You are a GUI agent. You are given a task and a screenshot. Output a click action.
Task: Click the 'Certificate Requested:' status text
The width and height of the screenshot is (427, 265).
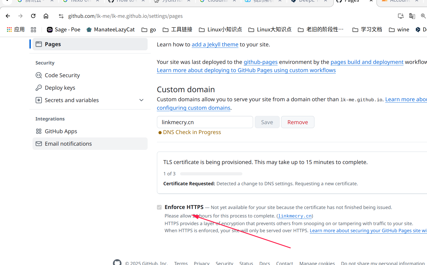click(189, 184)
